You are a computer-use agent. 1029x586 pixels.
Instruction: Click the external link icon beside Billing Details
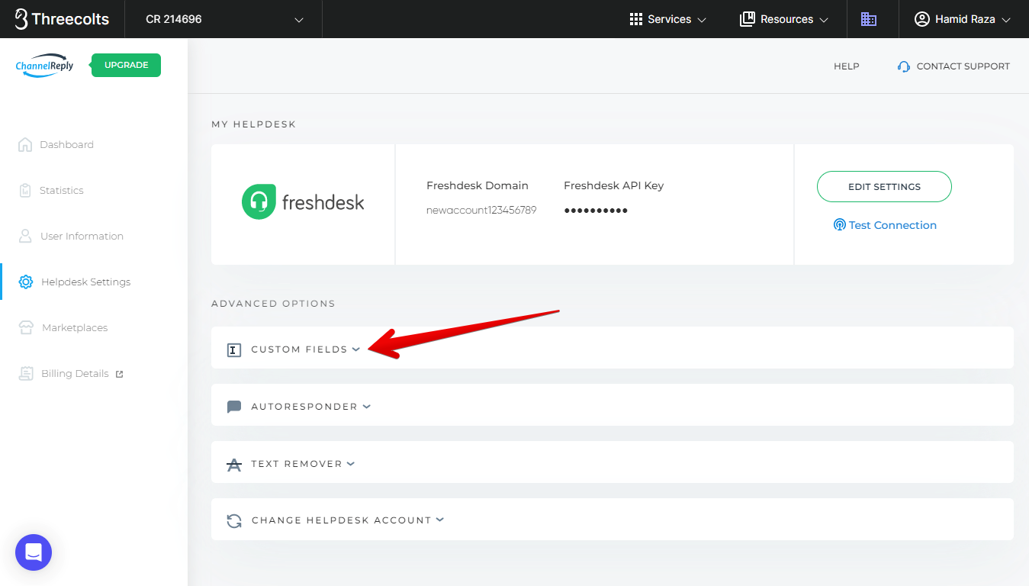tap(119, 374)
